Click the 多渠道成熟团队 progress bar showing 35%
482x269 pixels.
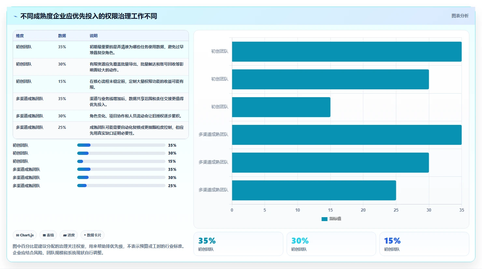click(x=121, y=170)
